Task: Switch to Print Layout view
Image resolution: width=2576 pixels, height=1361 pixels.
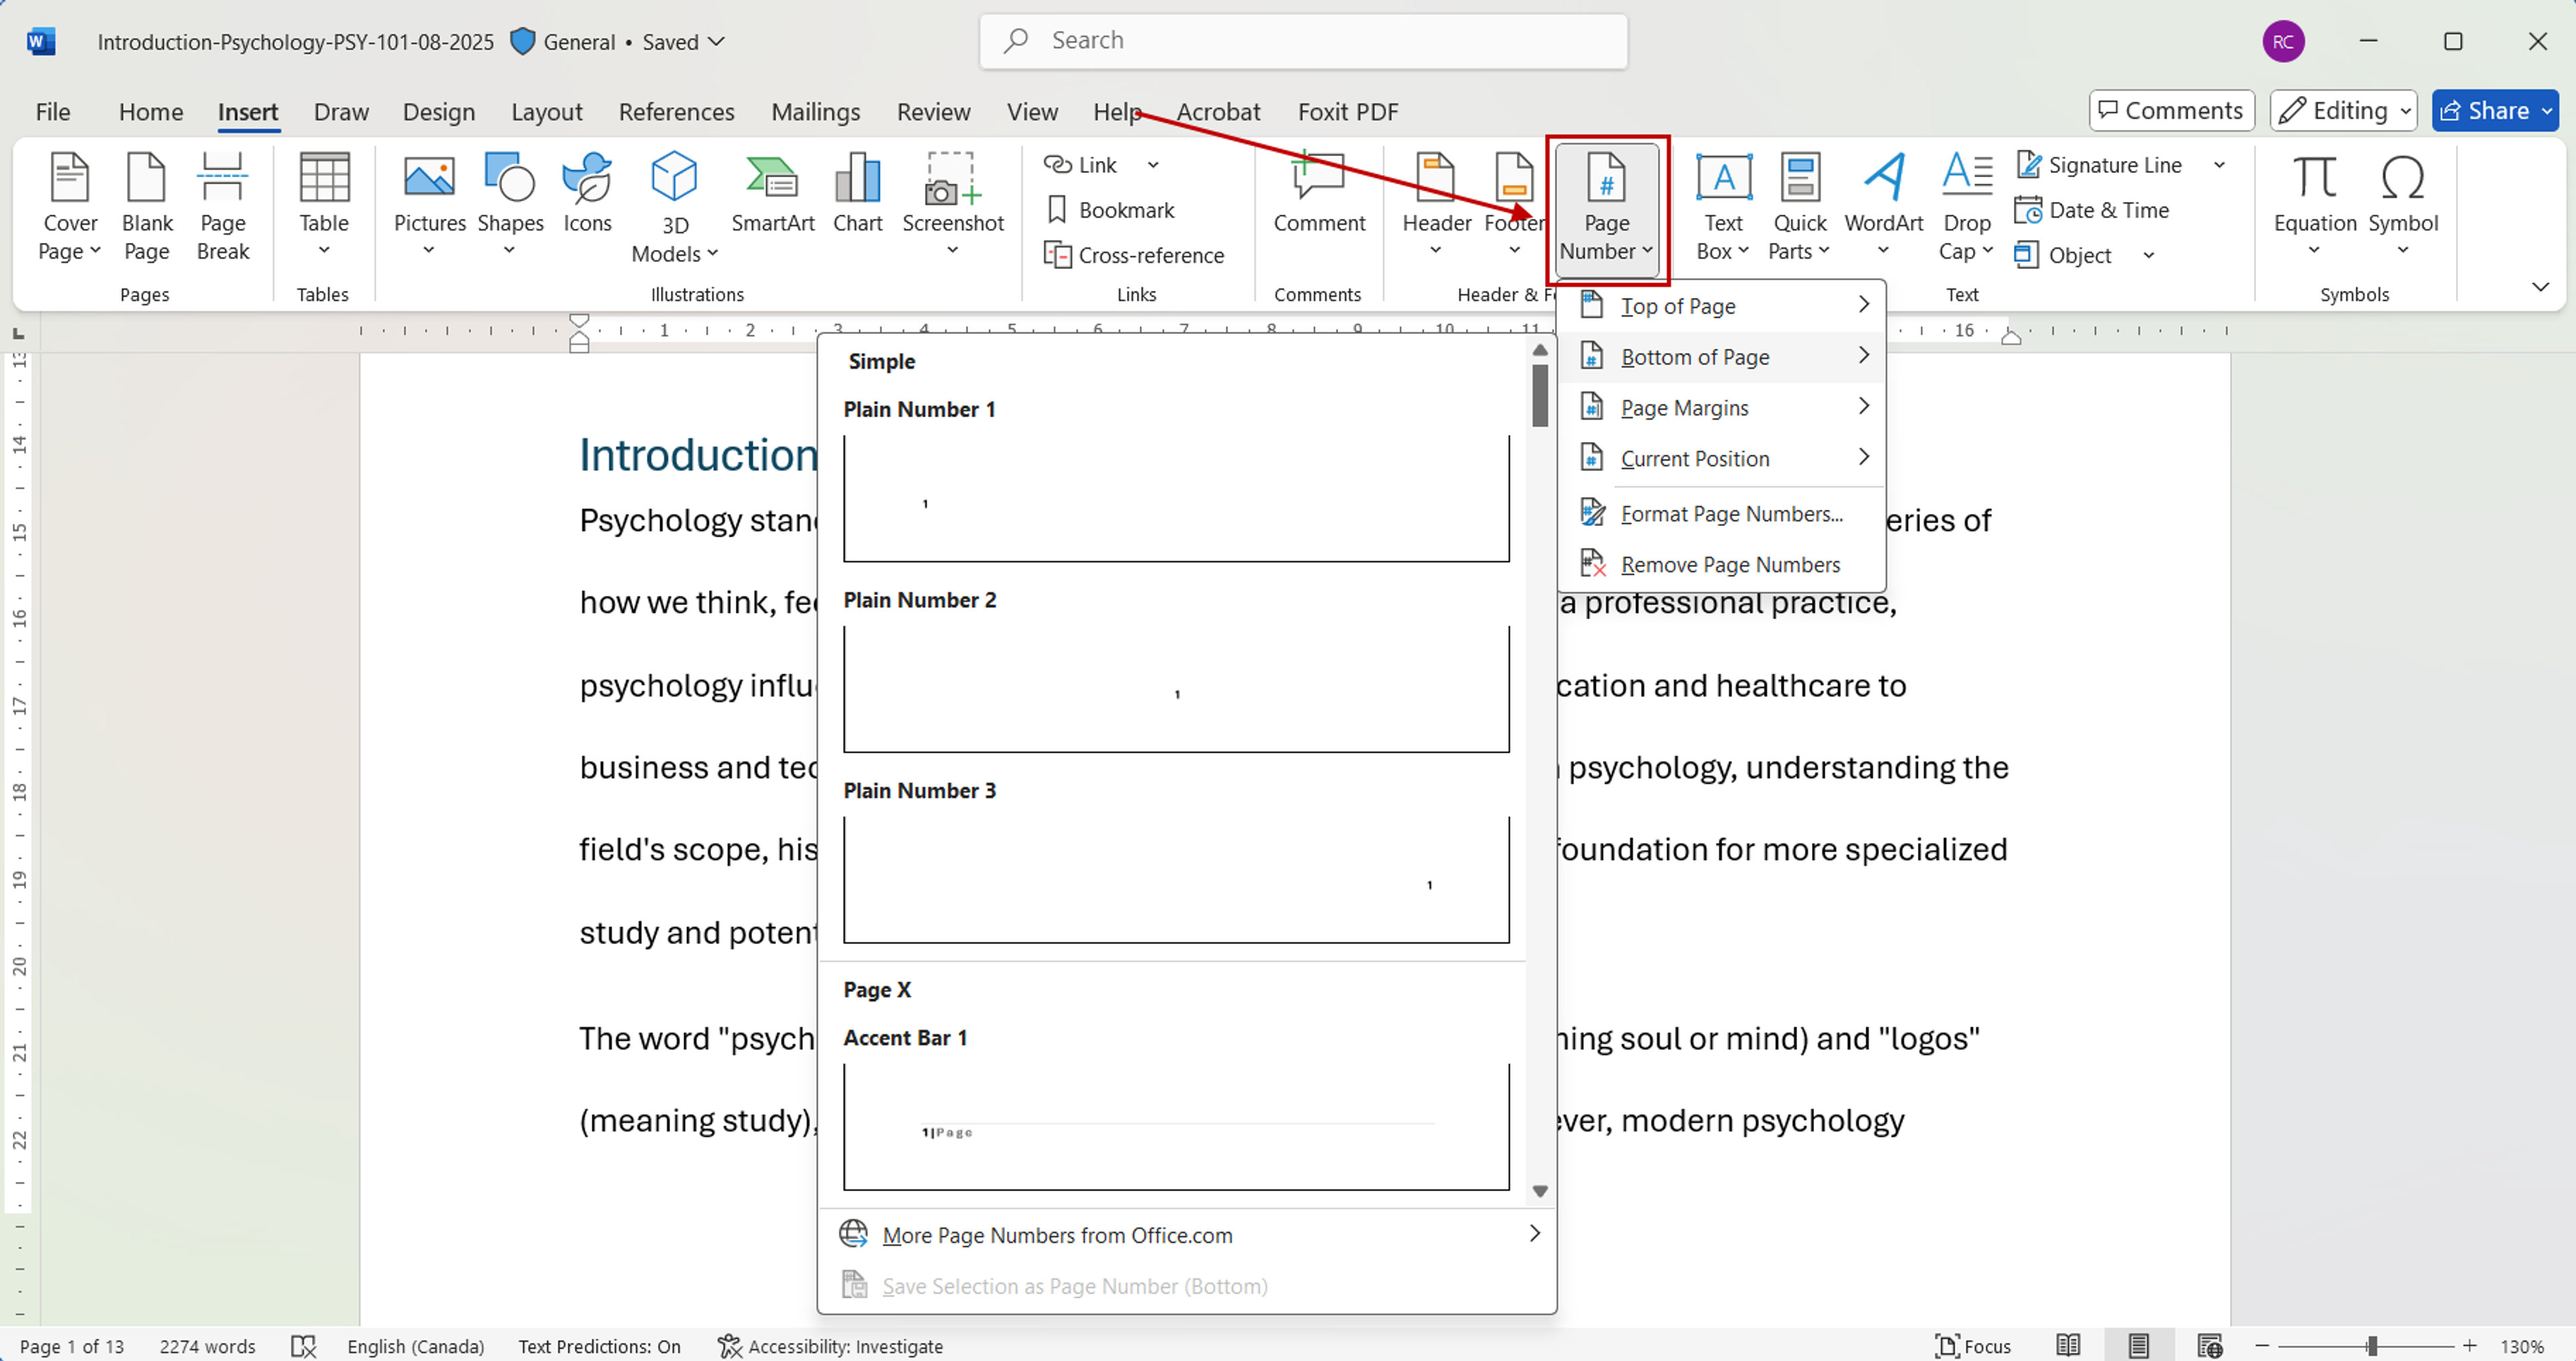Action: pyautogui.click(x=2138, y=1346)
